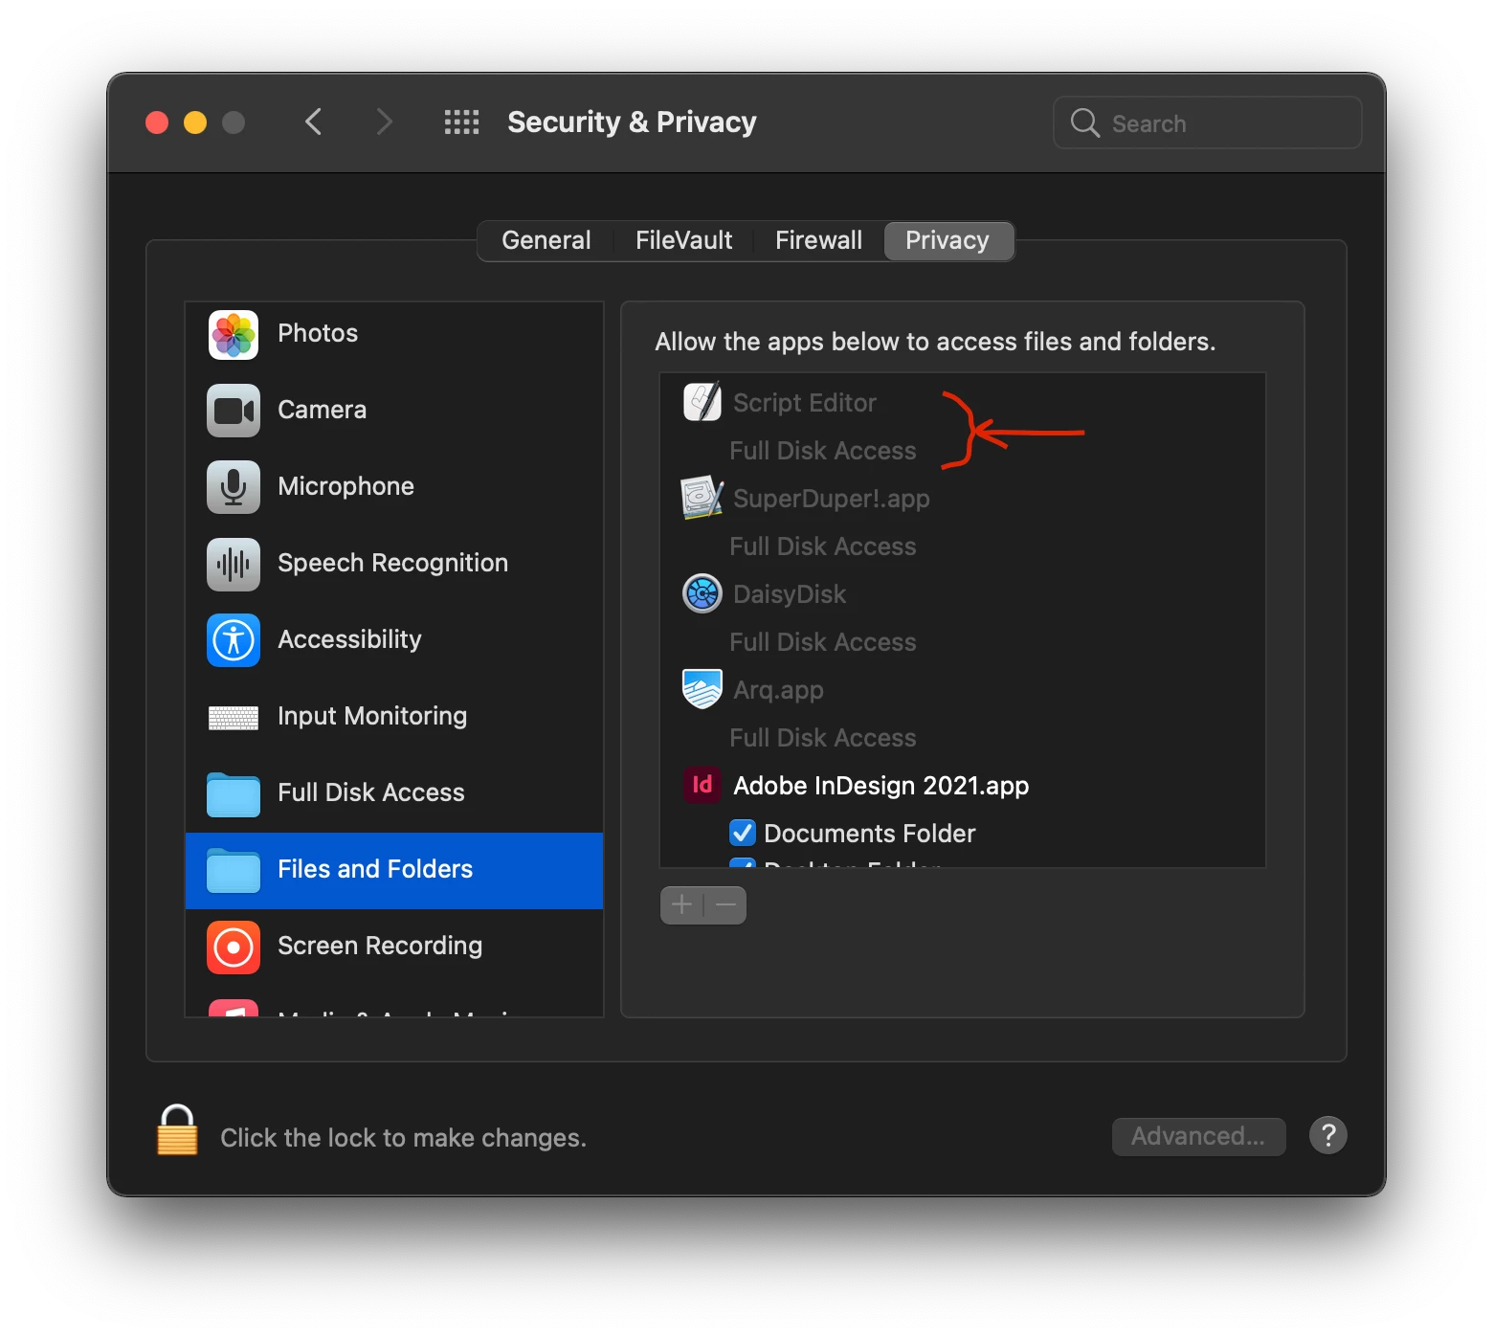1493x1338 pixels.
Task: Click the Input Monitoring keyboard icon
Action: tap(234, 717)
